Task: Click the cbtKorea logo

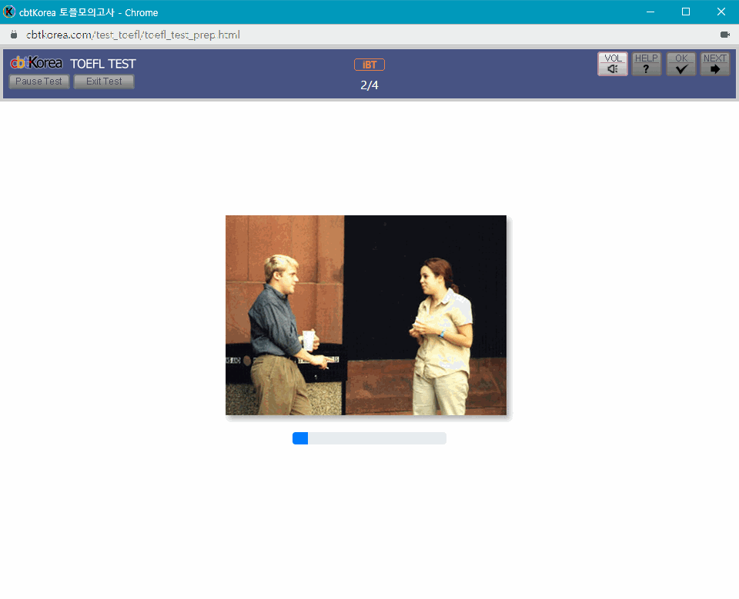Action: 36,62
